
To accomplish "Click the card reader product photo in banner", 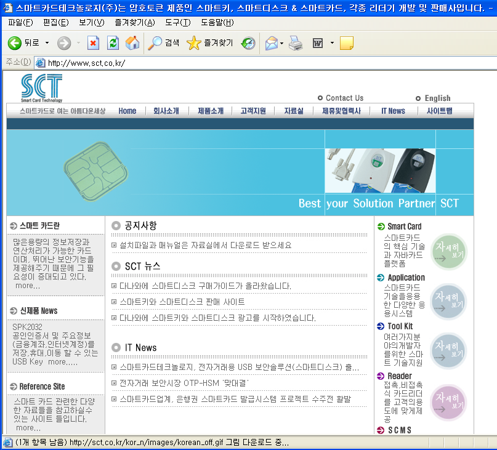I will [380, 171].
